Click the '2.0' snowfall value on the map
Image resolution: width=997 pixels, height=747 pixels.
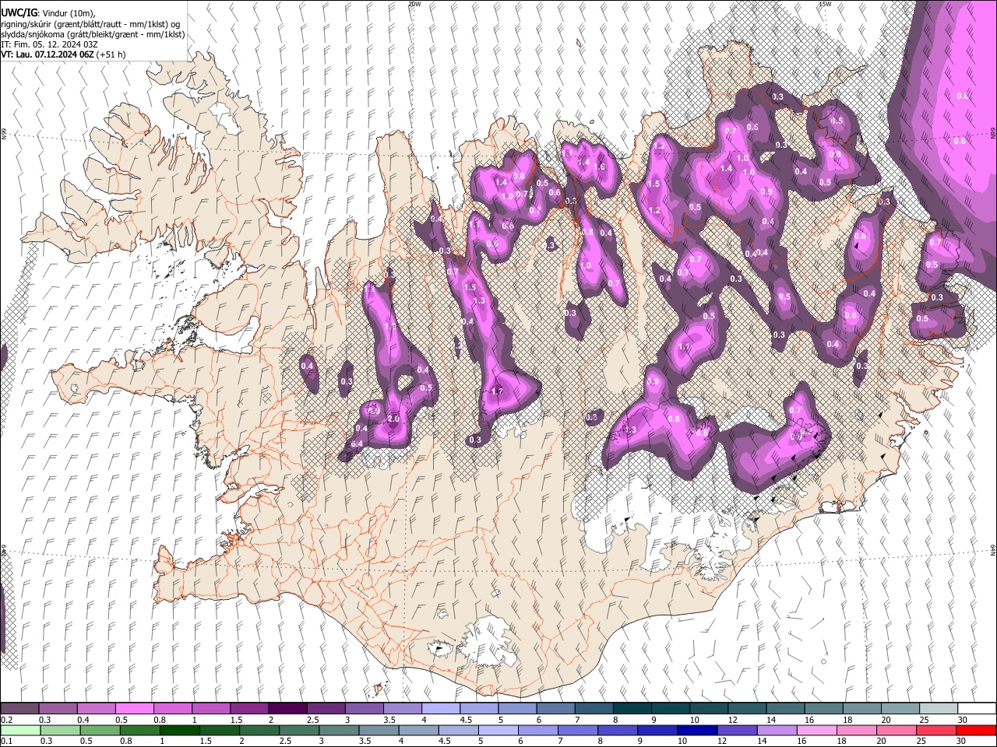(x=393, y=419)
